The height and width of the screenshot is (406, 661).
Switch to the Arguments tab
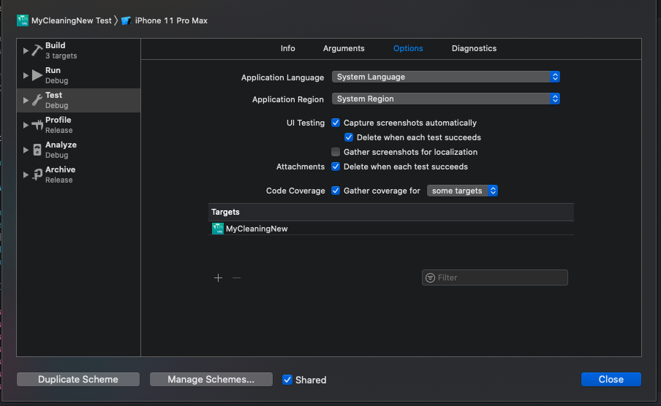click(x=344, y=48)
